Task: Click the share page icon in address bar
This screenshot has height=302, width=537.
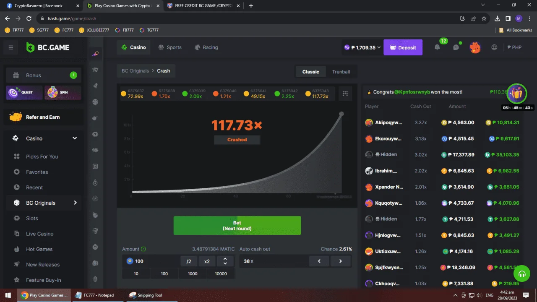Action: 473,18
